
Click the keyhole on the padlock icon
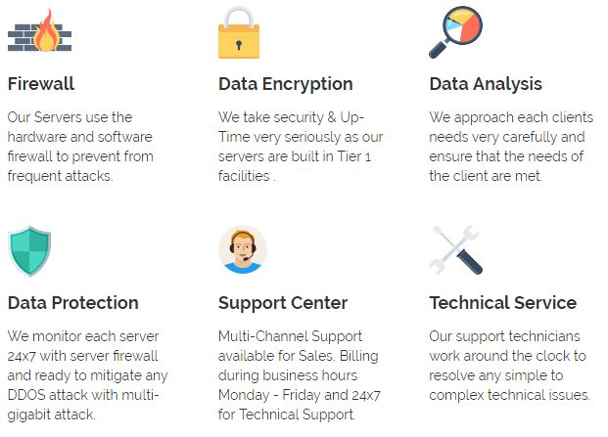click(x=239, y=45)
